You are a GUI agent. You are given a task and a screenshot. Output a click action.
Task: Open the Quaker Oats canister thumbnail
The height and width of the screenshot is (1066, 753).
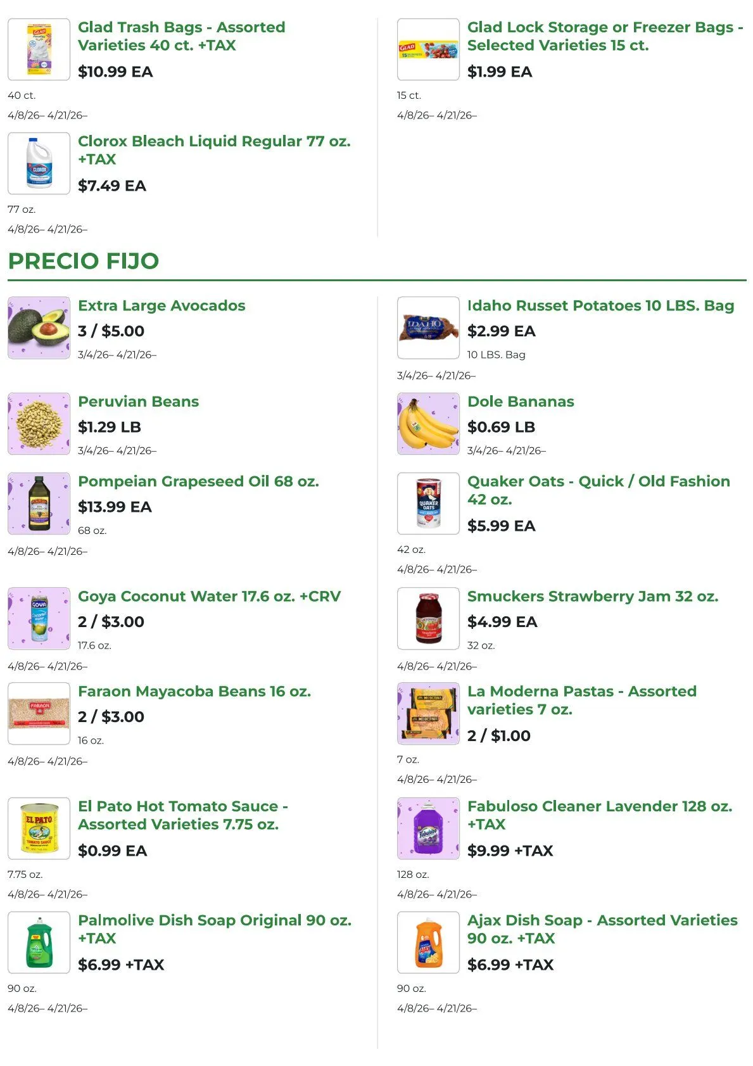tap(428, 504)
